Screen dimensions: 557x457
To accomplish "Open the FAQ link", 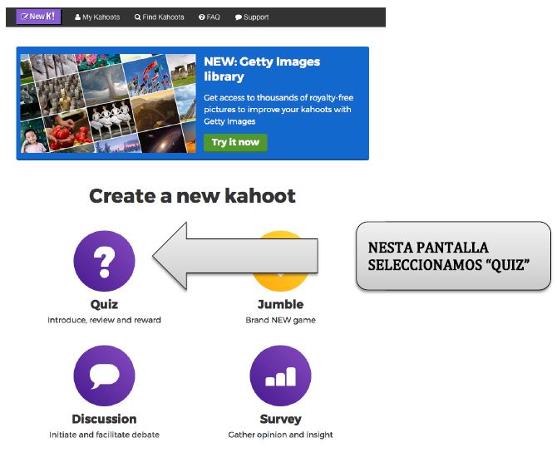I will [213, 17].
